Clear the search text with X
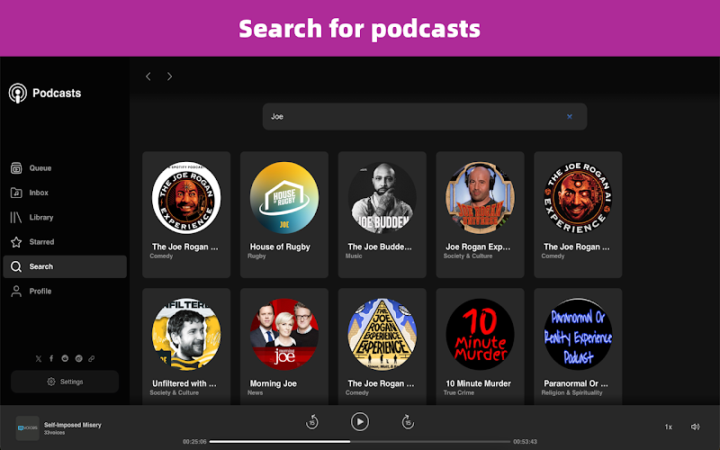The height and width of the screenshot is (450, 720). point(570,117)
